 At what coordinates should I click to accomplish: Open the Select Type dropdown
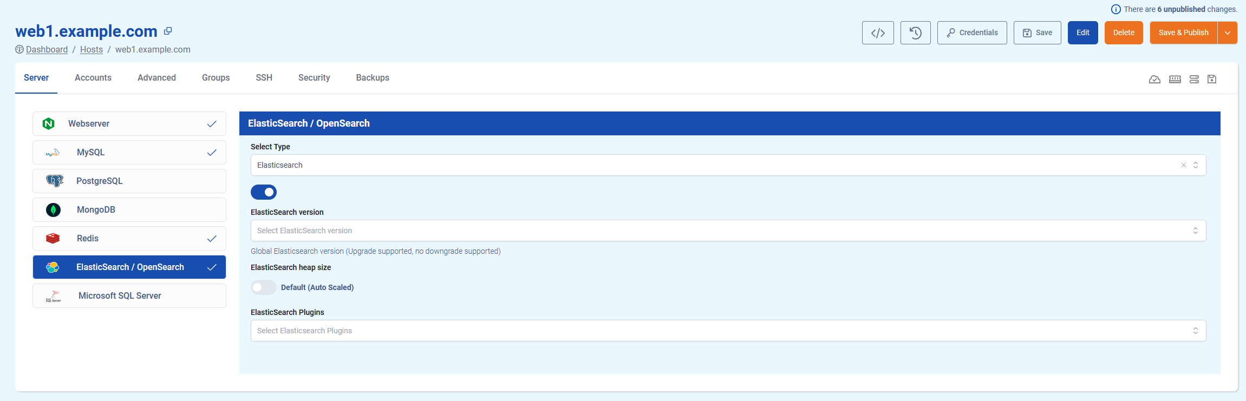click(x=728, y=165)
